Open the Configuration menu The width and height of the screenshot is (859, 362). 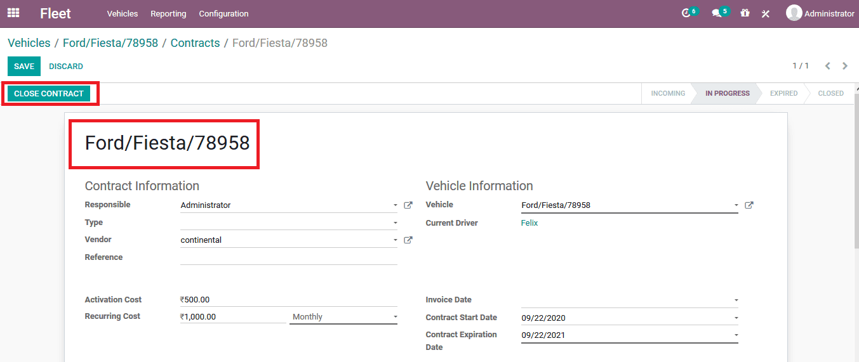coord(223,13)
